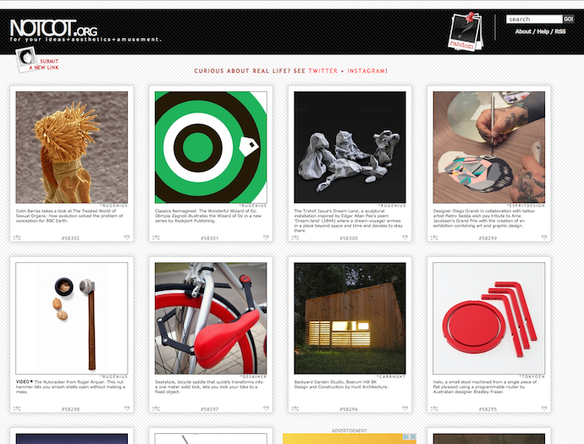Open the green concentric circles Wizard of Oz image
The image size is (584, 444).
(211, 147)
